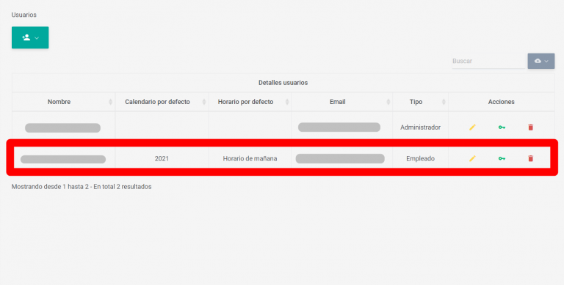Viewport: 564px width, 285px height.
Task: Edit the Empleado user with pencil icon
Action: coord(472,158)
